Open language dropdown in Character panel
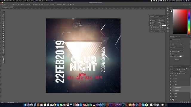Screen dimensions: 191x107 click(155, 31)
